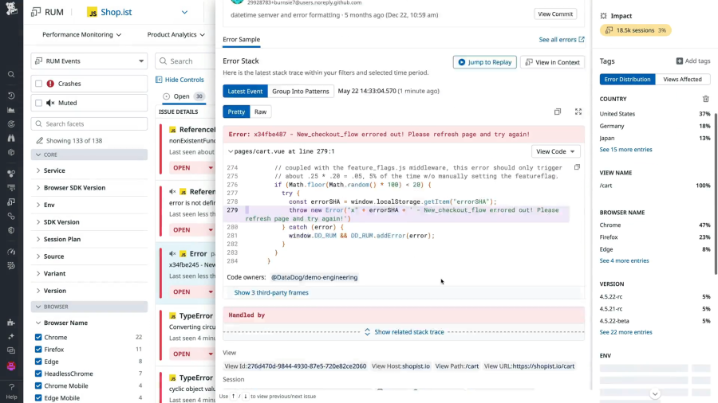Select the Error Sample tab
Viewport: 718px width, 403px height.
click(x=241, y=39)
